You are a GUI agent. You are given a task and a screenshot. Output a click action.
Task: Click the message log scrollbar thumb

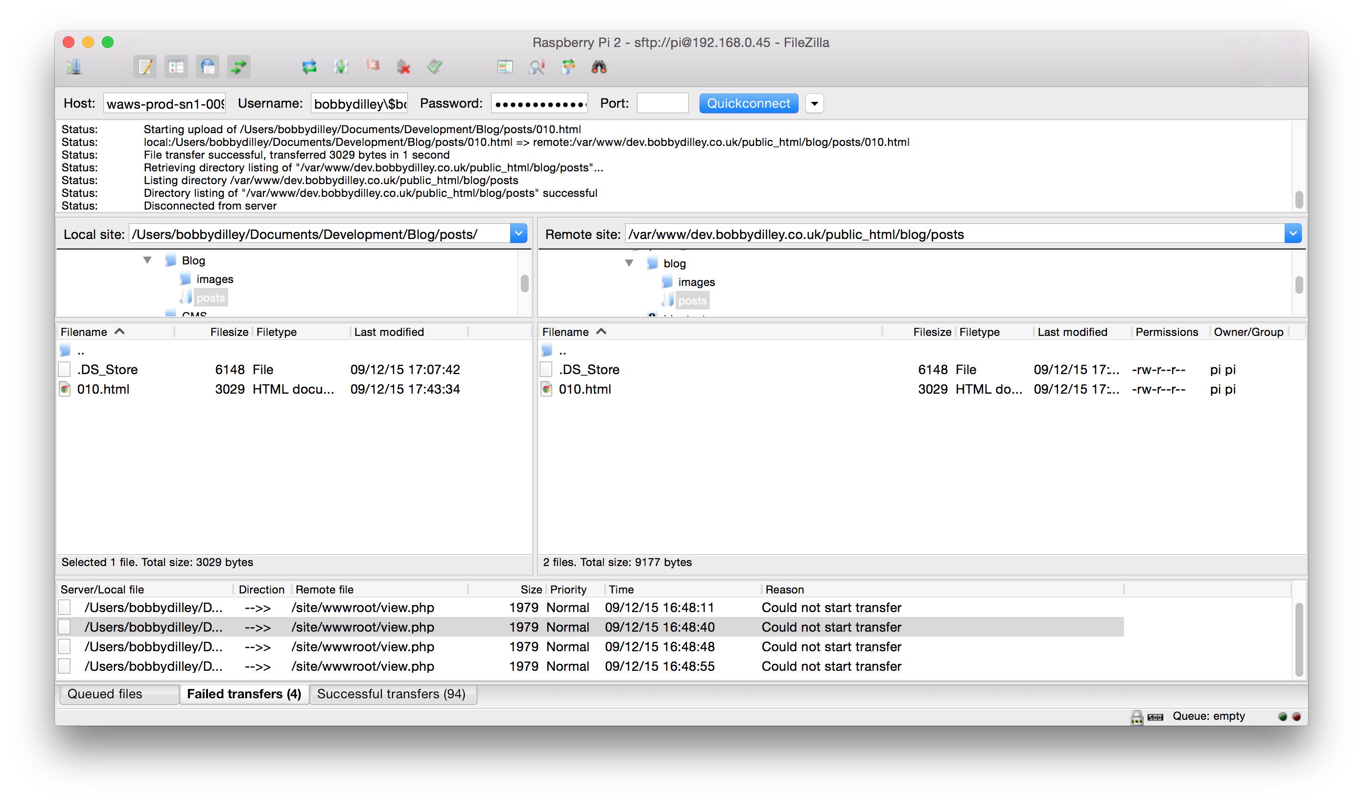(x=1299, y=199)
